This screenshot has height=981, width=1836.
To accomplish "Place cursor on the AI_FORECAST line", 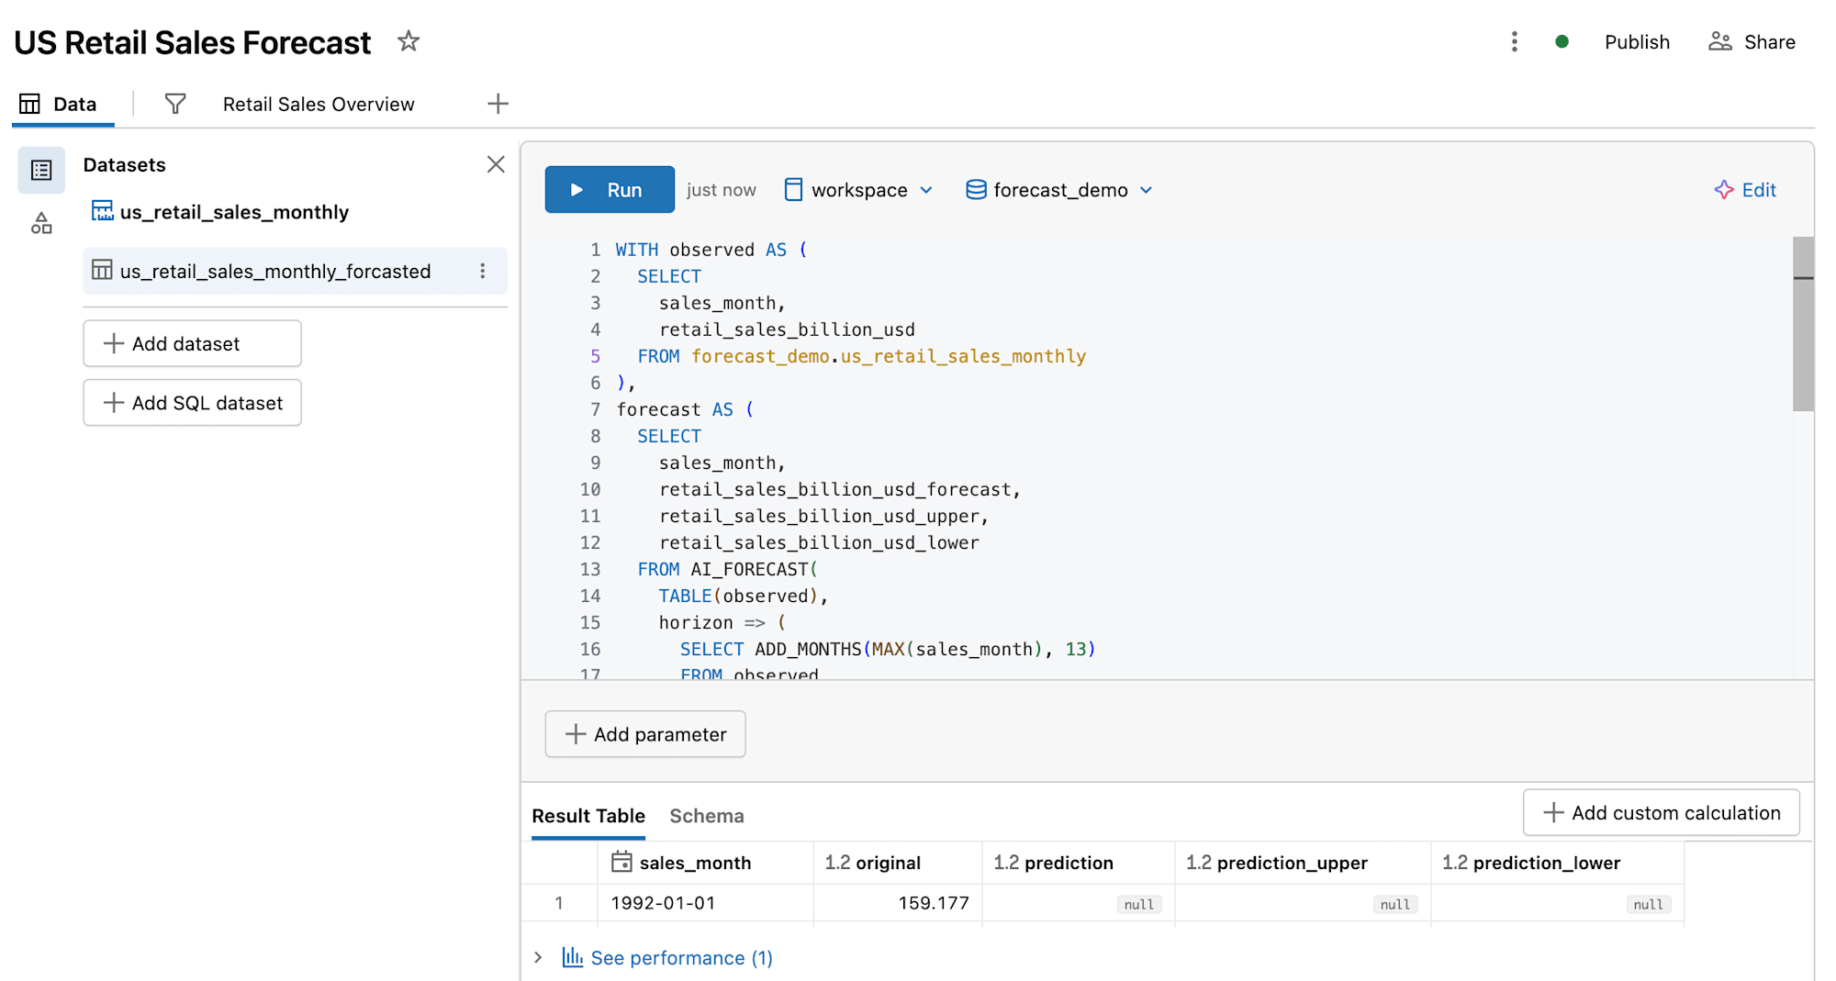I will pyautogui.click(x=727, y=569).
